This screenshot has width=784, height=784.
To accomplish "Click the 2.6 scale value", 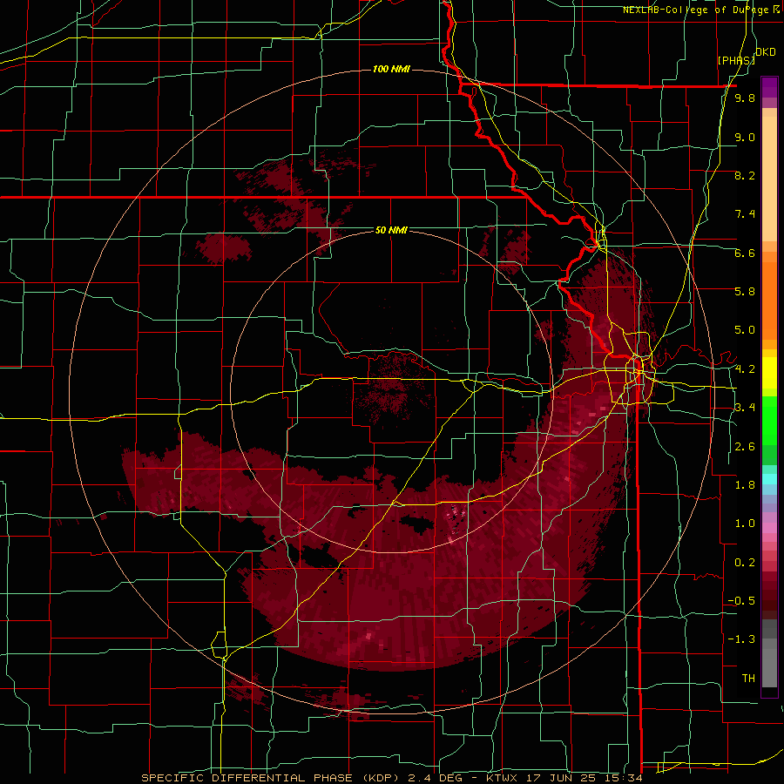I will [745, 447].
